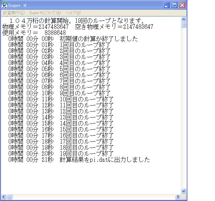Click the 1回目のループ終了 line
The height and width of the screenshot is (201, 215).
[59, 45]
